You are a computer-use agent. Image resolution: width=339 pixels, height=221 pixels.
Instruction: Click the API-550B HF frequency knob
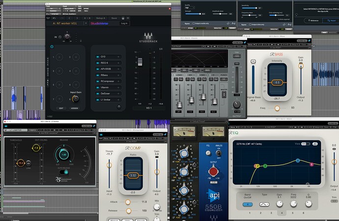(184, 153)
